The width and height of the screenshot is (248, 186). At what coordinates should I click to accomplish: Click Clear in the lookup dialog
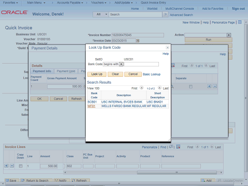(115, 74)
